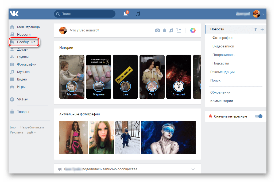Click the shopping bag icon beside Товары
275x182 pixels.
pos(12,112)
